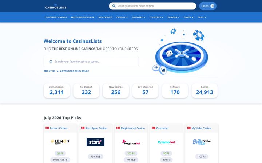Expand the Countries dropdown menu
Screen dimensions: 262x163
coord(156,17)
